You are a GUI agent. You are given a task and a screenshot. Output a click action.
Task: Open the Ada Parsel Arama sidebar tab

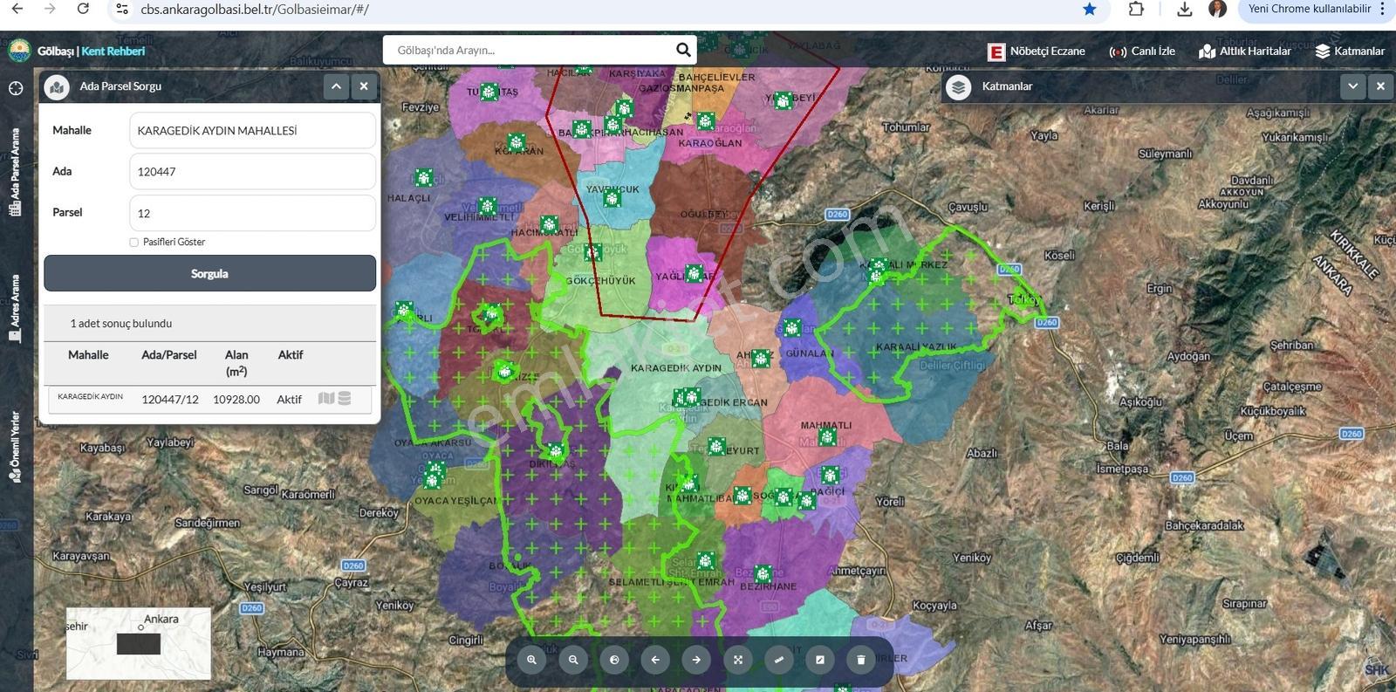15,172
